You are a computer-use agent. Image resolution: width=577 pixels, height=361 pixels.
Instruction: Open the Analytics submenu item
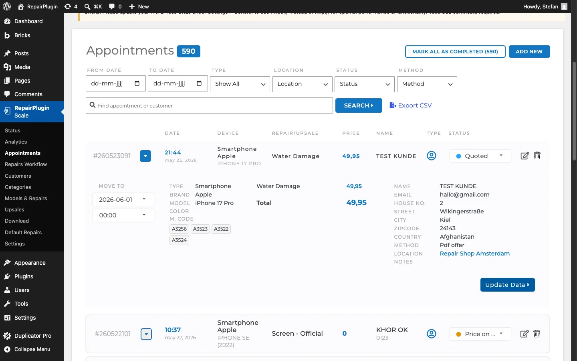coord(16,142)
